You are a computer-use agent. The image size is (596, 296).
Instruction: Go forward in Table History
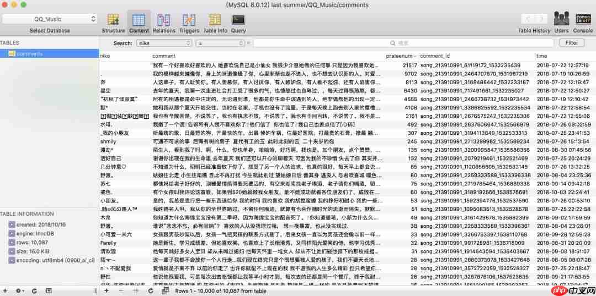pos(541,19)
